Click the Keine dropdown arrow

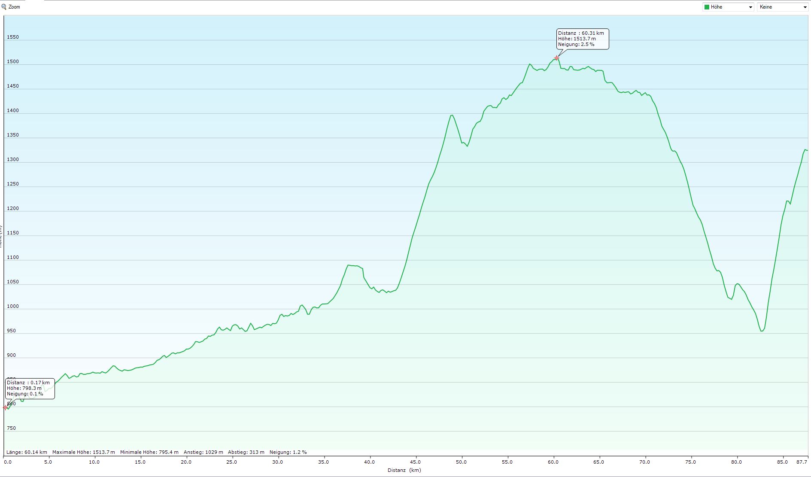(805, 7)
